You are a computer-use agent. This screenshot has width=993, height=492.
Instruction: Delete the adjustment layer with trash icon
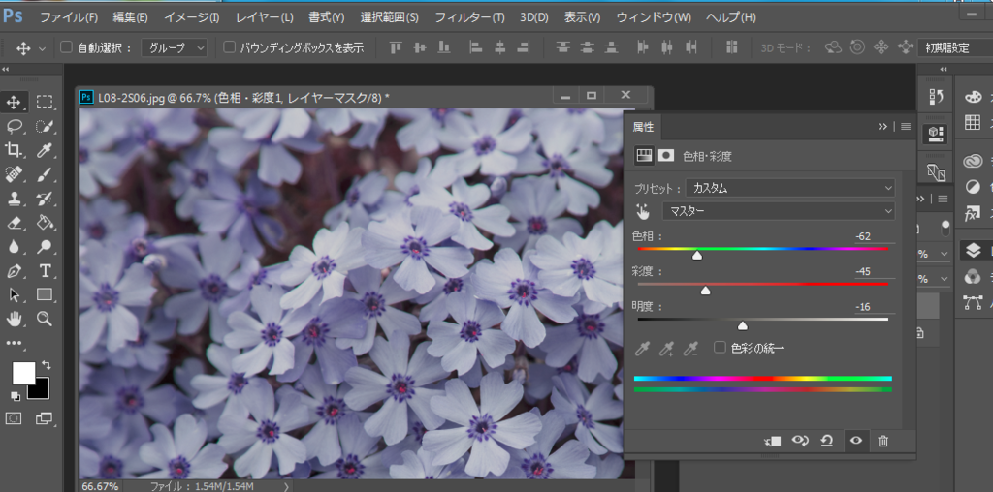pyautogui.click(x=882, y=442)
